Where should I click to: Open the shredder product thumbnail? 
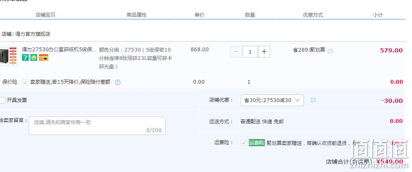(x=8, y=57)
